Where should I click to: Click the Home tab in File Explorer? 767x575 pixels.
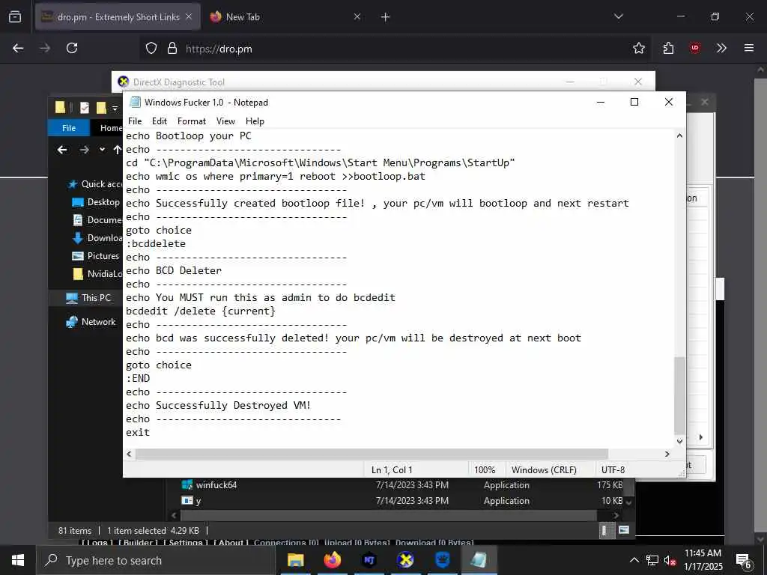point(111,128)
